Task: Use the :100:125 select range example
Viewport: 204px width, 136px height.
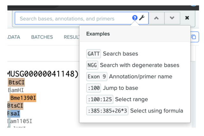Action: (99, 99)
